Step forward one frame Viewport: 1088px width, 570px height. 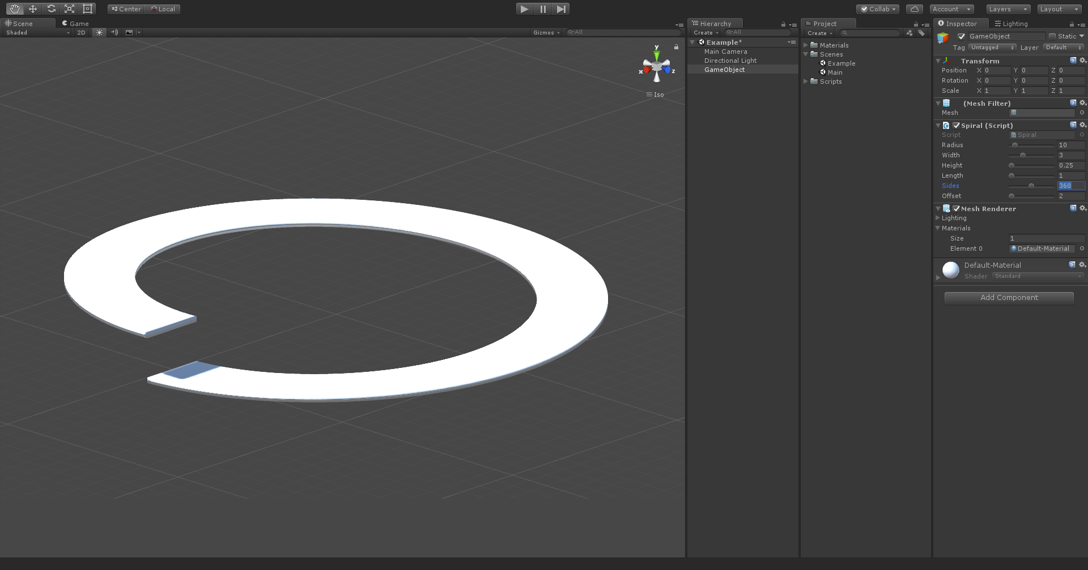(561, 9)
